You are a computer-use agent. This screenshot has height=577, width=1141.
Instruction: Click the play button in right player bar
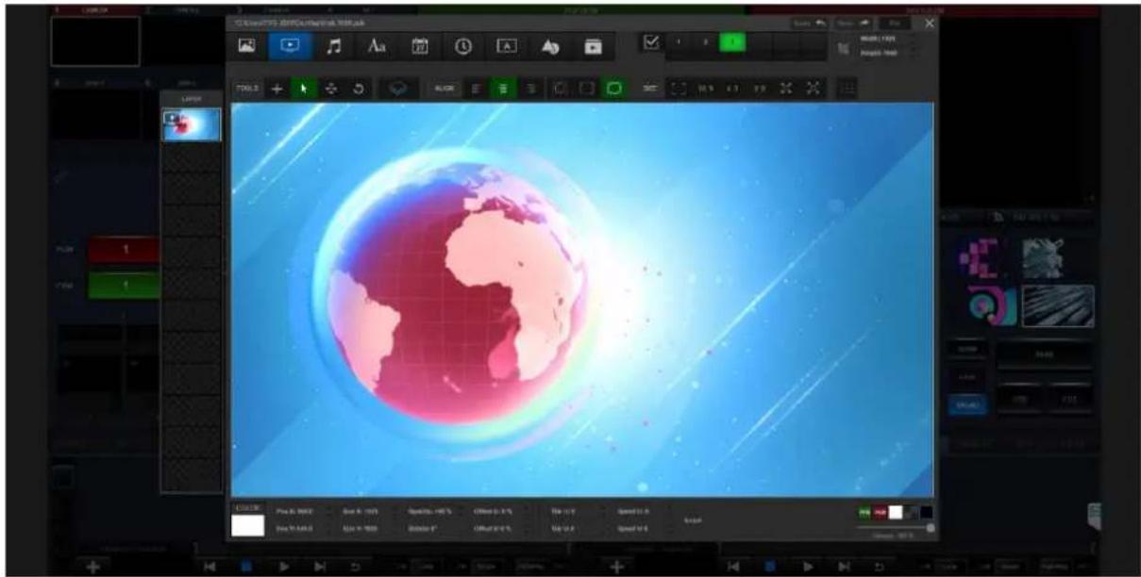click(x=807, y=567)
